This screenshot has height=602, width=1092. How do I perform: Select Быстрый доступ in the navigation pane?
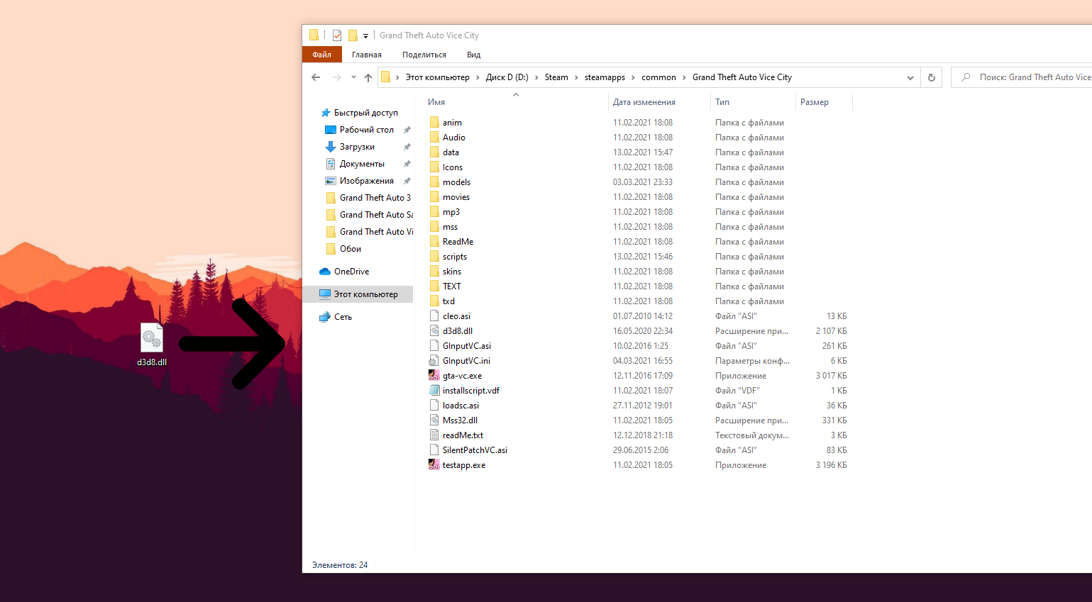coord(365,113)
